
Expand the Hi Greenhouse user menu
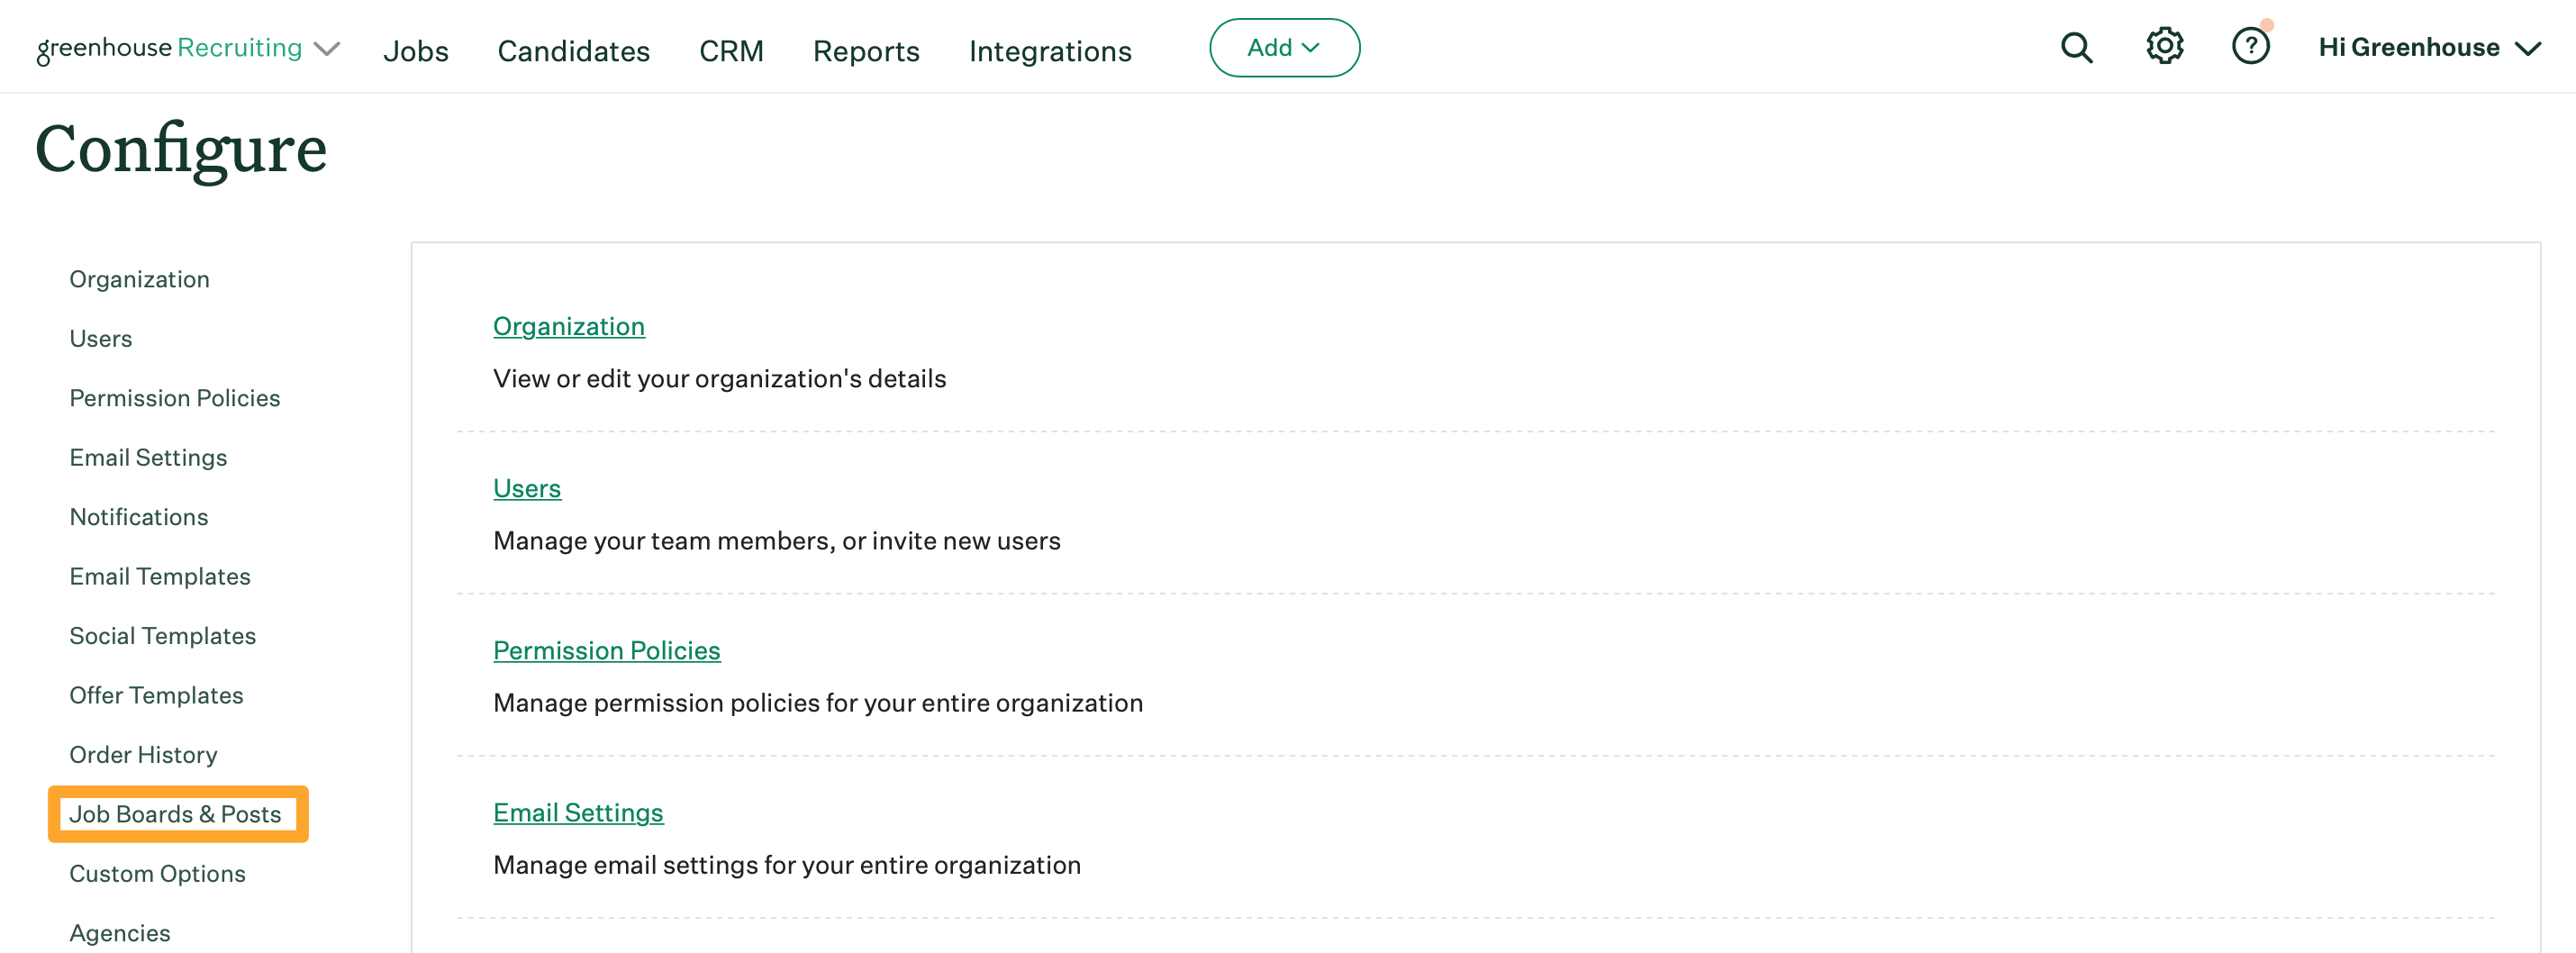tap(2428, 48)
